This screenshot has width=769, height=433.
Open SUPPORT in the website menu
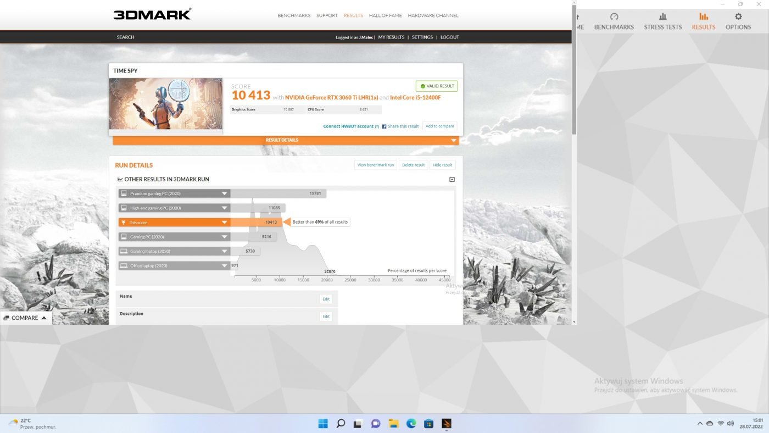point(327,15)
